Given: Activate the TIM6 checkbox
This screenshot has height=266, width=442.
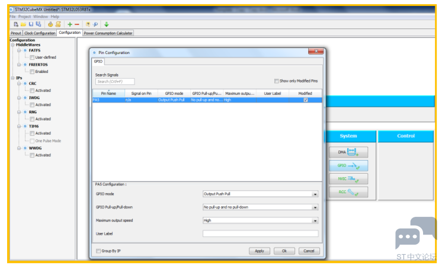Looking at the screenshot, I should coord(32,133).
